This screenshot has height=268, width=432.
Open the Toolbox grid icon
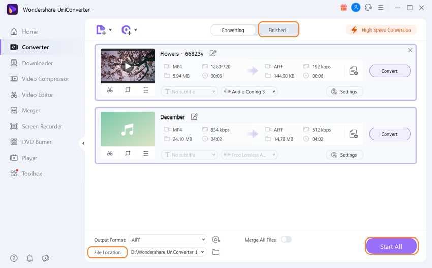coord(14,174)
